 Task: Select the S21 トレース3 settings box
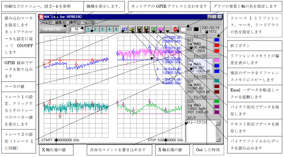tap(199, 86)
